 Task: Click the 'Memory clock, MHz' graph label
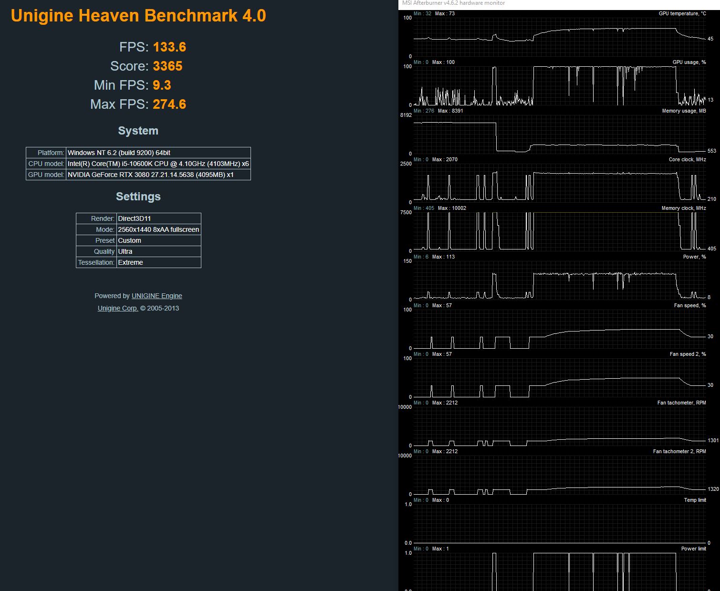(x=684, y=208)
